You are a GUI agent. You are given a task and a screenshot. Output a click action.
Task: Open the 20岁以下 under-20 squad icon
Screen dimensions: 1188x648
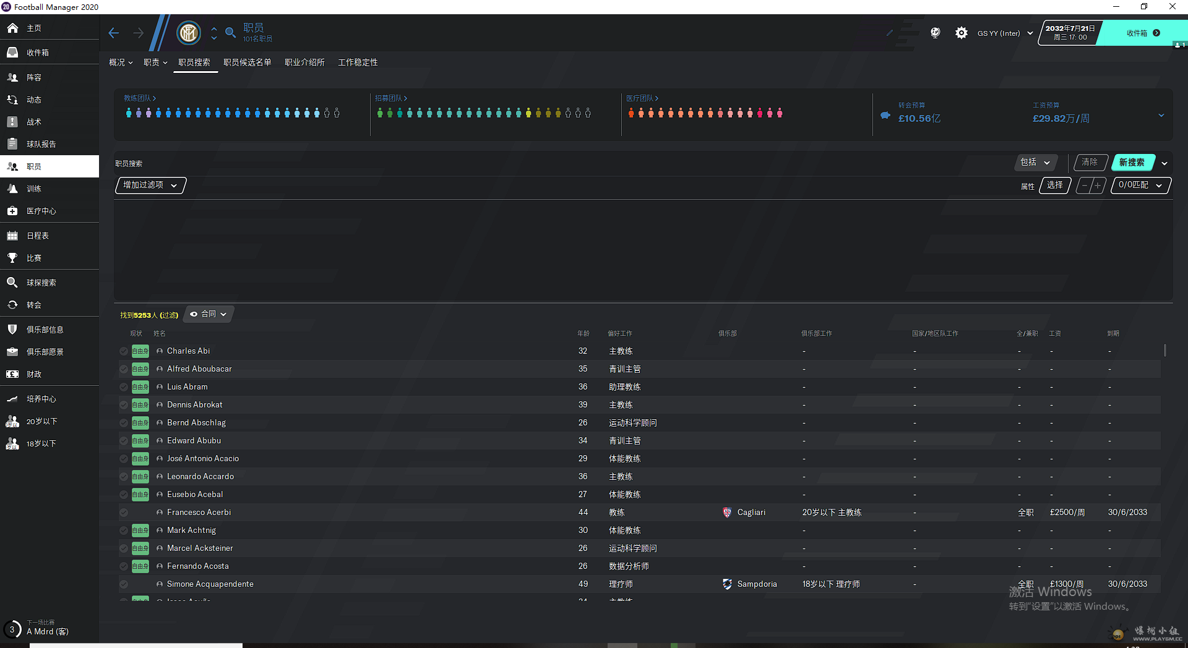tap(12, 421)
